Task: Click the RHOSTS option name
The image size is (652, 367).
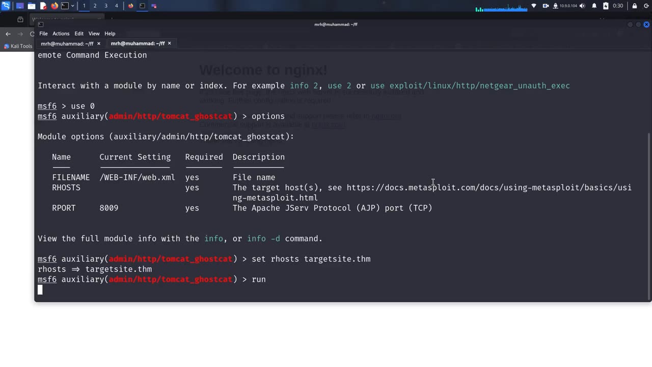Action: (66, 188)
